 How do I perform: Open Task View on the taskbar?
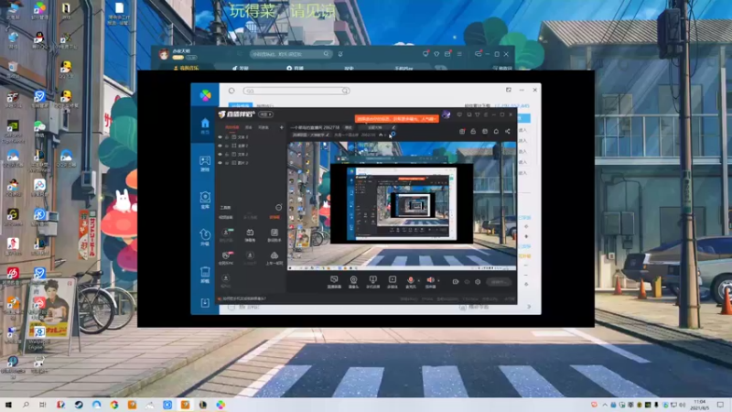(43, 405)
